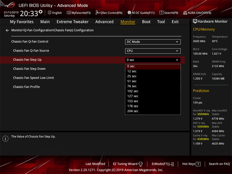Viewport: 232px width, 174px height.
Task: Click the Prediction section heading
Action: 201,91
